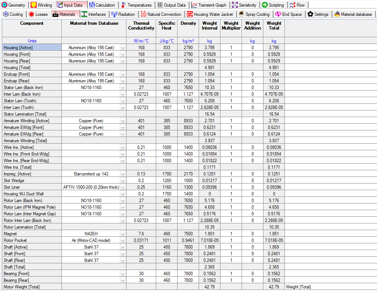Open Armature Winding [Active] material dropdown
The height and width of the screenshot is (291, 377).
pos(122,121)
